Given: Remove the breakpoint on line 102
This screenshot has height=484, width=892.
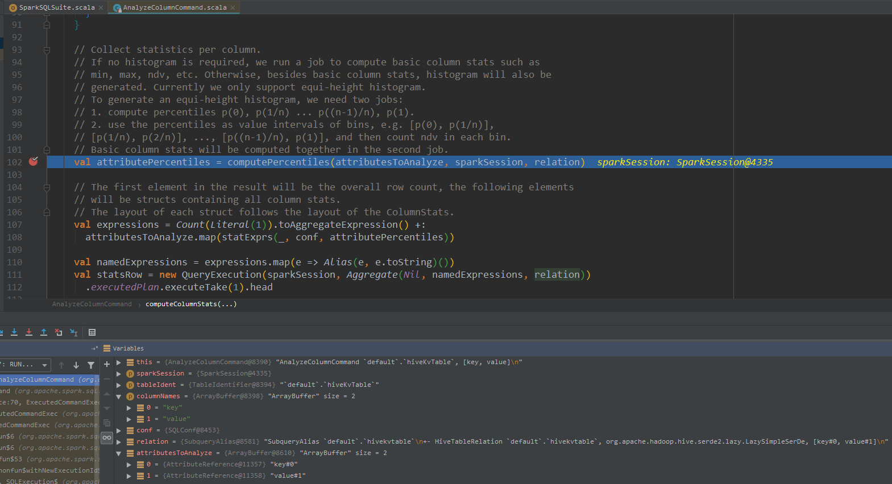Looking at the screenshot, I should click(x=34, y=162).
